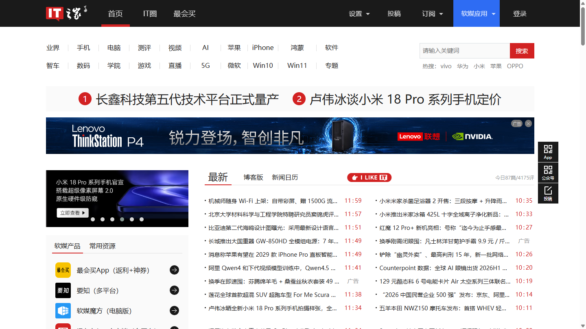586x329 pixels.
Task: Switch to 博客版 tab
Action: tap(254, 177)
